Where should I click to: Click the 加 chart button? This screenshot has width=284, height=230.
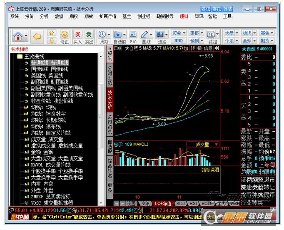[x=186, y=48]
